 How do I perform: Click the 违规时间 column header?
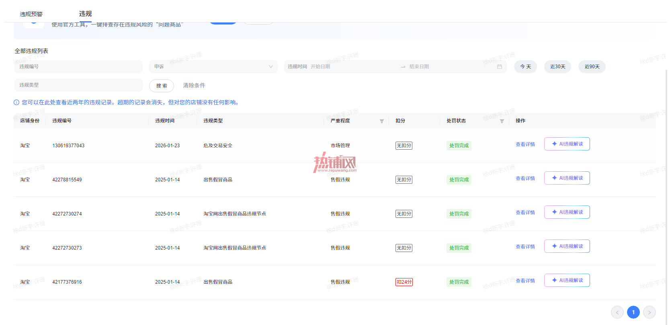click(165, 121)
